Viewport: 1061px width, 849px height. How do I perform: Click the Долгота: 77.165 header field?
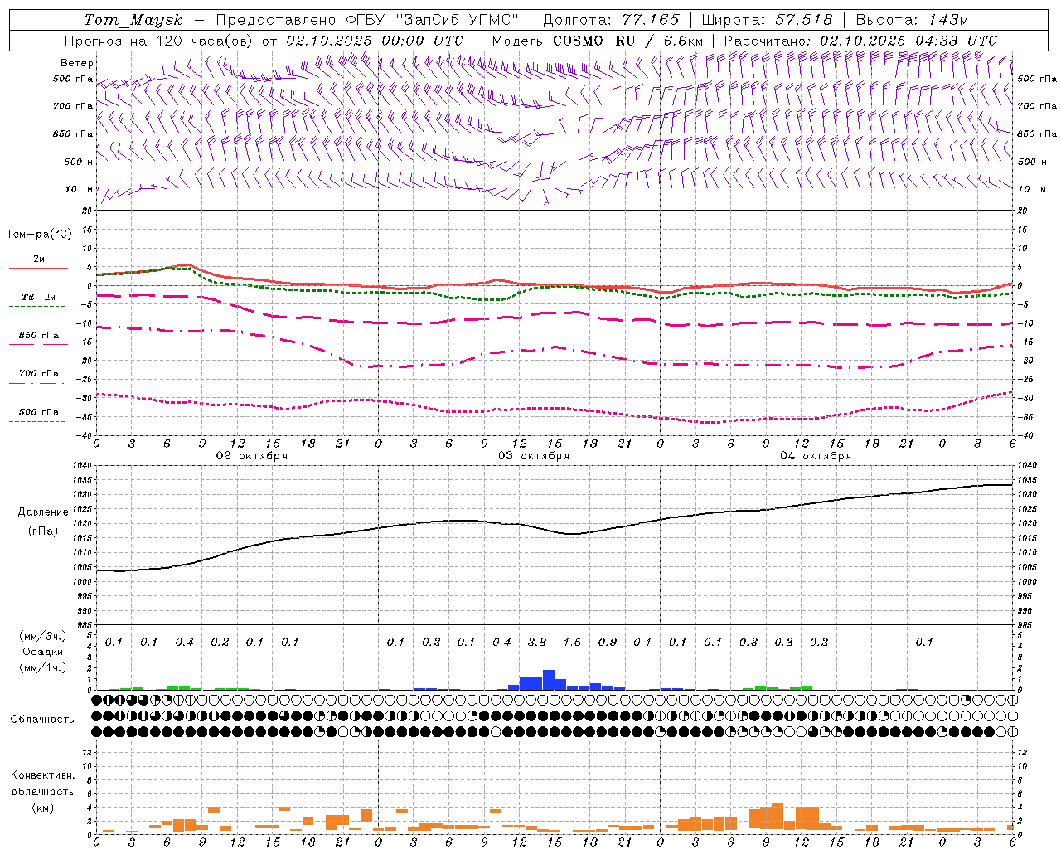tap(612, 20)
